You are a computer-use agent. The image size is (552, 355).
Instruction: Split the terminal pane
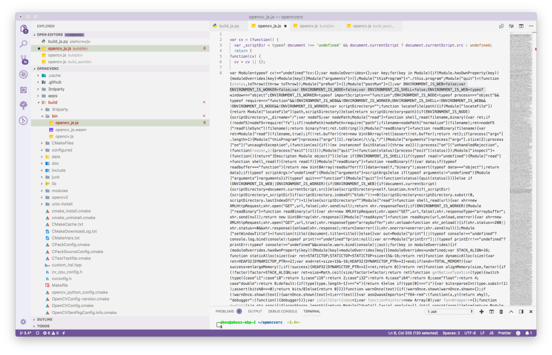tap(492, 311)
